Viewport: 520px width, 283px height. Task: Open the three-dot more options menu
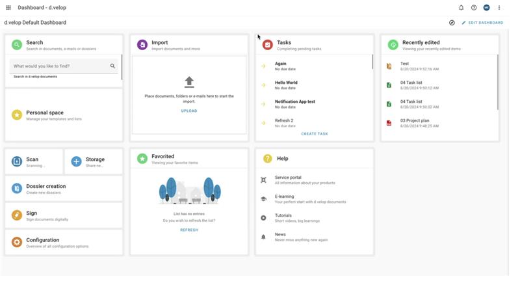(x=499, y=8)
